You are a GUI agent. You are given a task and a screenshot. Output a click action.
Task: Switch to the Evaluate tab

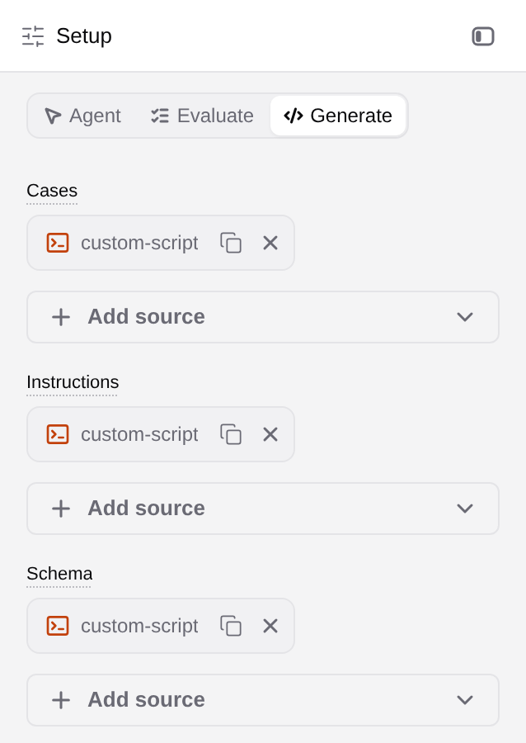click(x=203, y=116)
